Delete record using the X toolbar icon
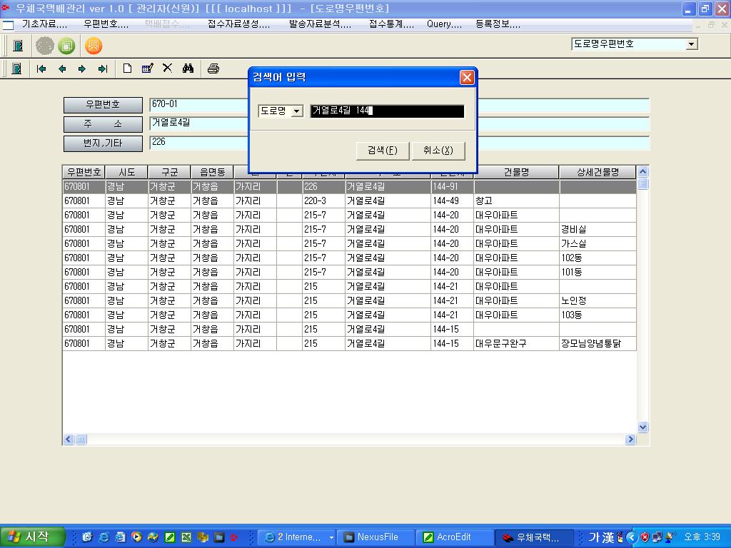This screenshot has height=548, width=731. [167, 68]
